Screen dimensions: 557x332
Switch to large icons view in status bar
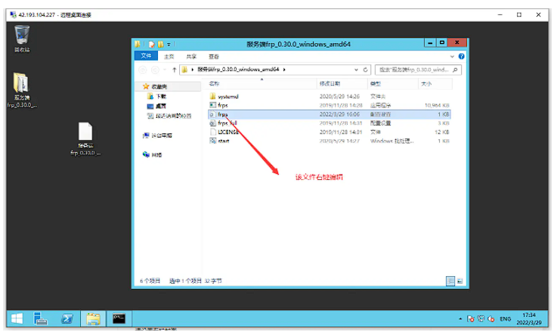[x=460, y=280]
